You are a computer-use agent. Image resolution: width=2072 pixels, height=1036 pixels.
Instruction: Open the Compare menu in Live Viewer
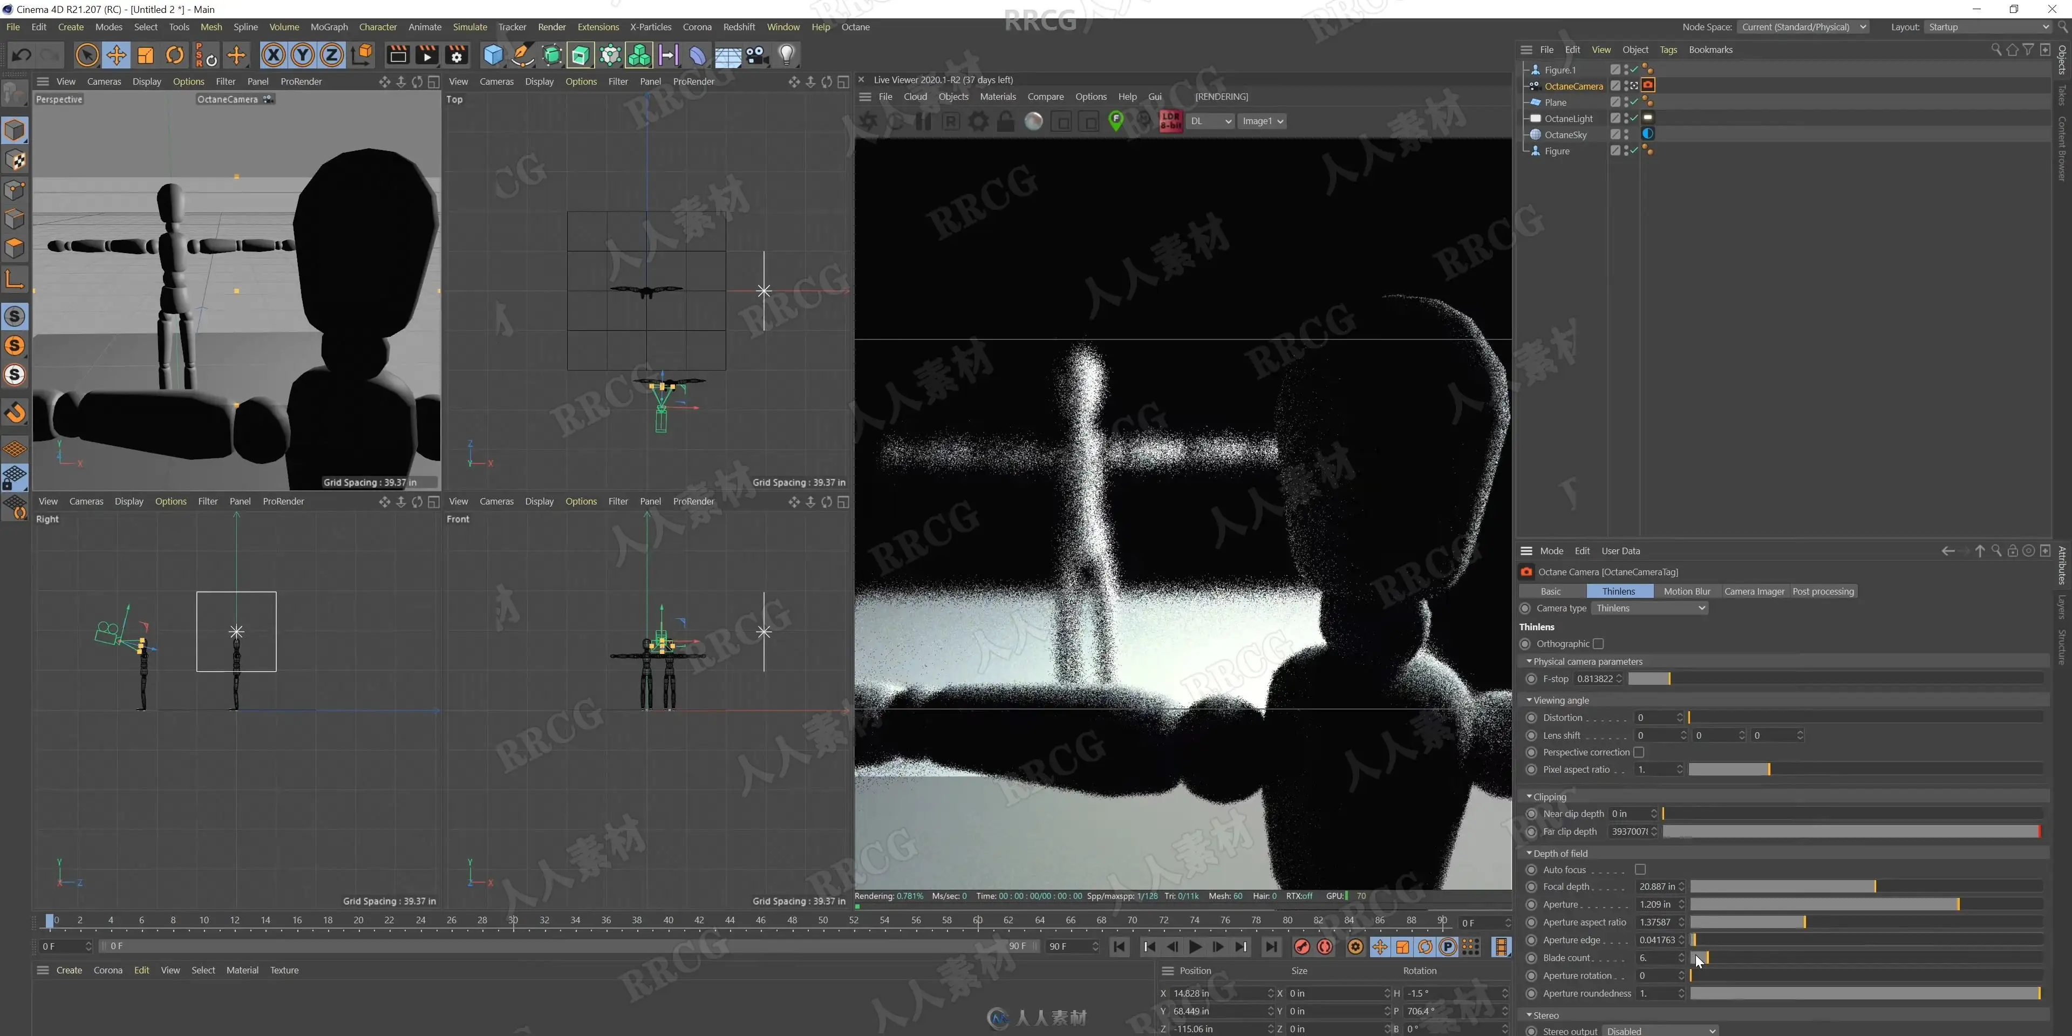point(1045,97)
